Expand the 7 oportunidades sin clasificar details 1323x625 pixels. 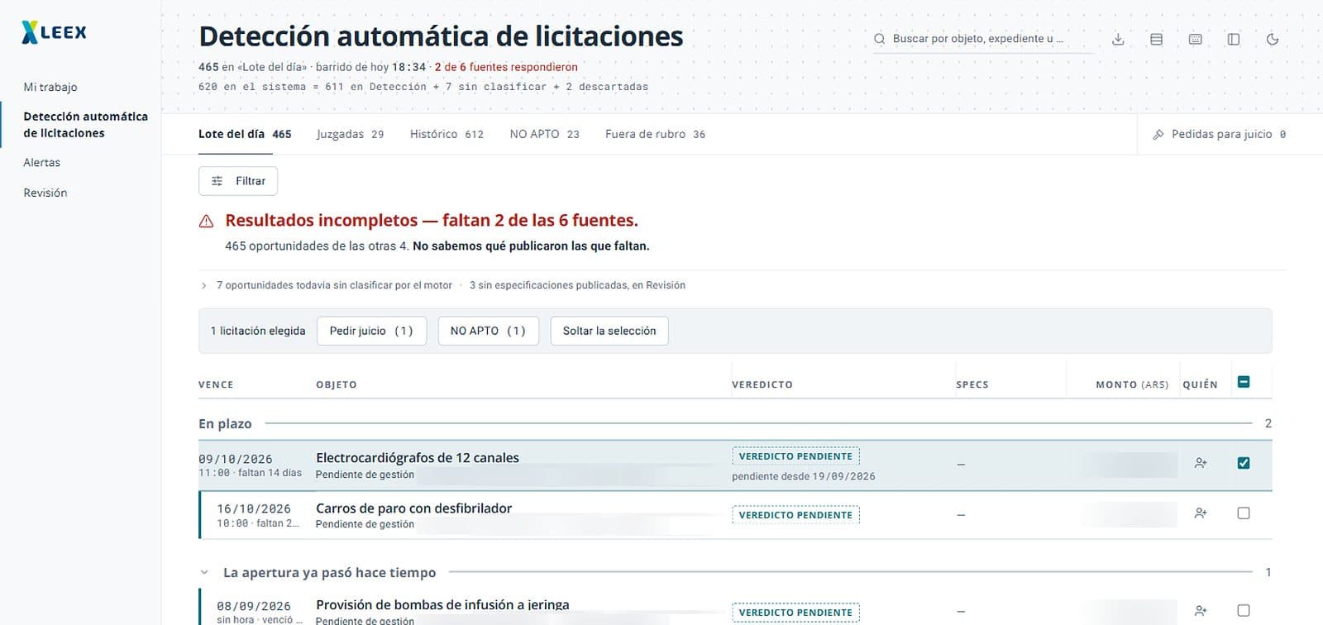204,285
